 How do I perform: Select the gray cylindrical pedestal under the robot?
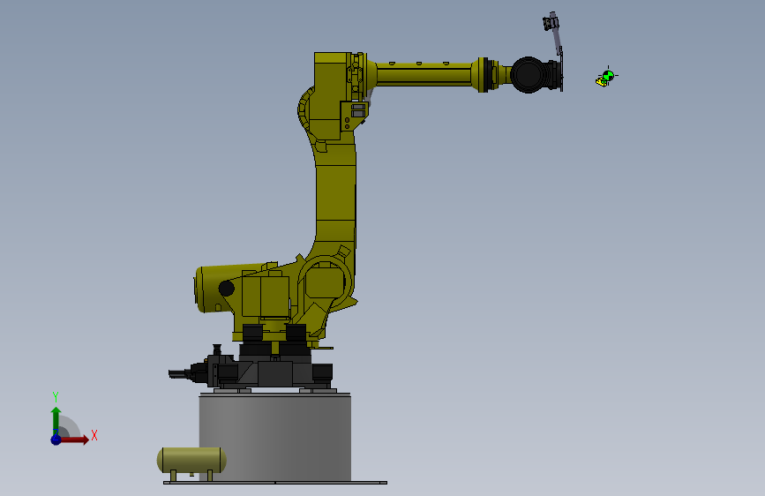(275, 438)
